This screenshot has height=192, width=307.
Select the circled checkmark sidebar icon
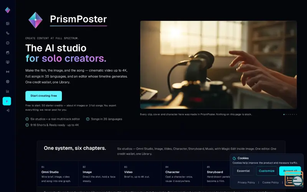[x=8, y=43]
